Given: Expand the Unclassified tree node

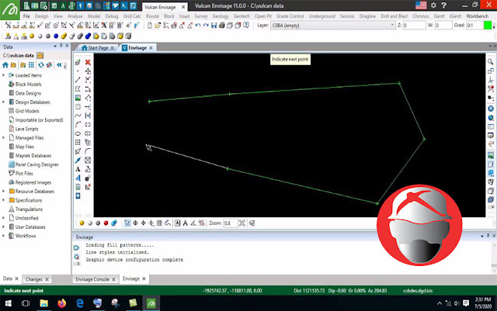Looking at the screenshot, I should (3, 218).
